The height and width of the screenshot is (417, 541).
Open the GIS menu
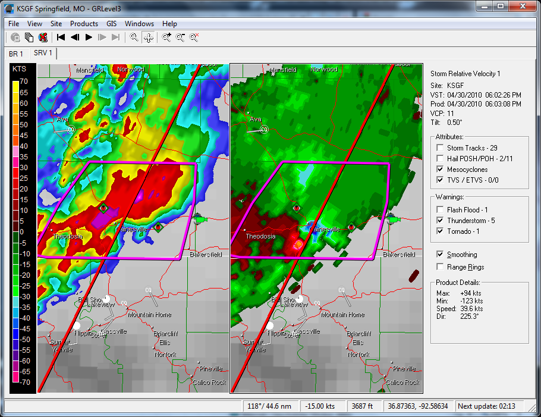(x=111, y=24)
